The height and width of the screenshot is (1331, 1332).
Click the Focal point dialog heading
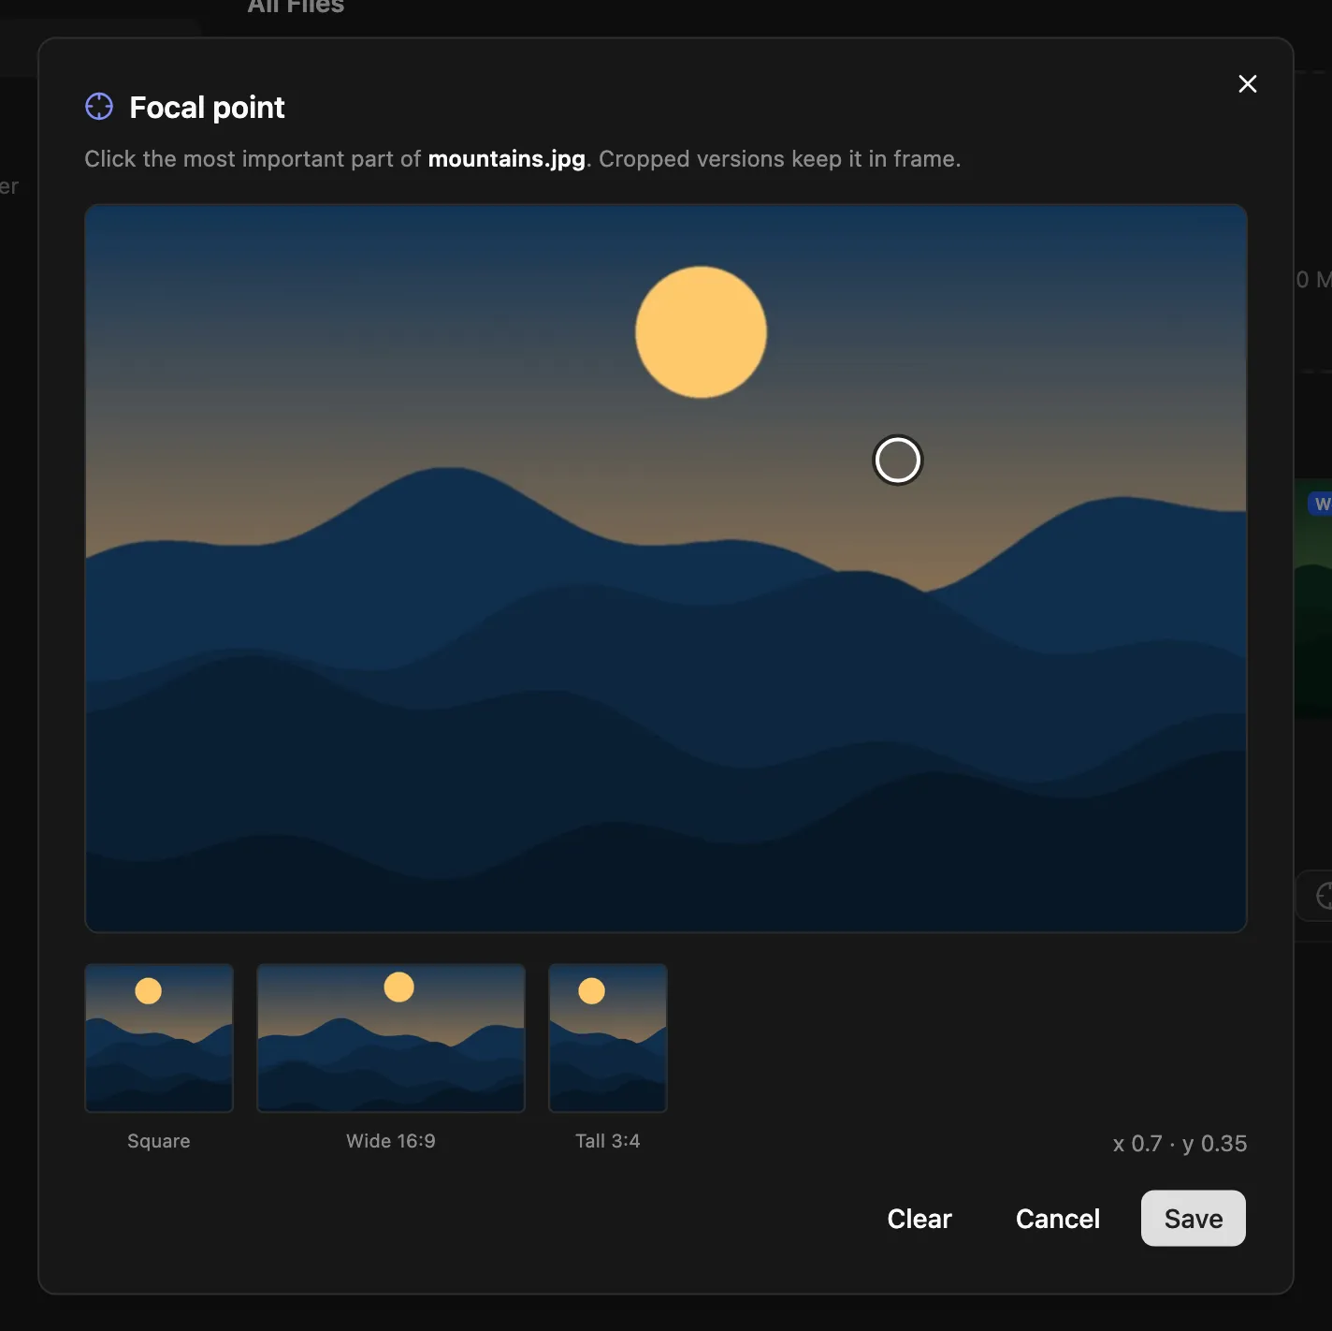click(207, 108)
